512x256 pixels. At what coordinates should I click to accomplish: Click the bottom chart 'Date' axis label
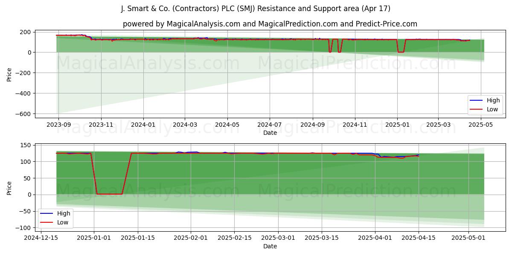pyautogui.click(x=270, y=246)
